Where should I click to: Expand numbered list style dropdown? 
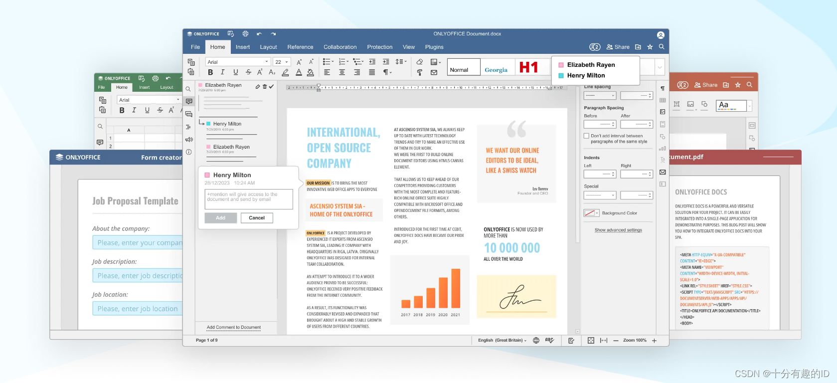(347, 62)
